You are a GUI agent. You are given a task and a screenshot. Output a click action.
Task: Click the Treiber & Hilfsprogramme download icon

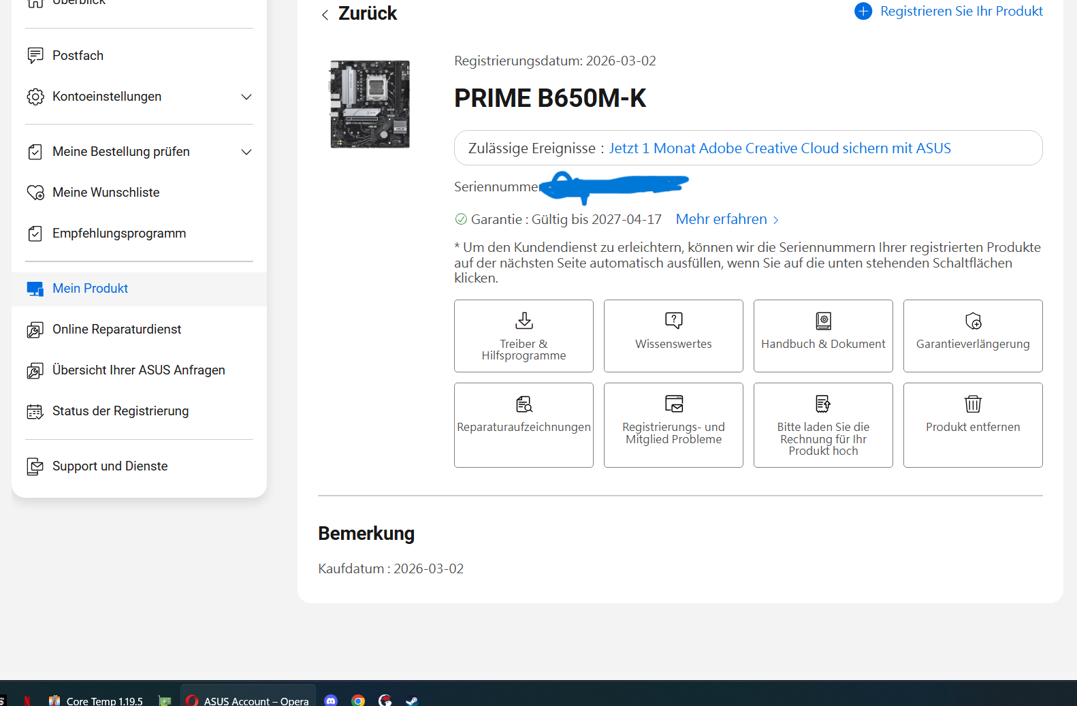524,320
